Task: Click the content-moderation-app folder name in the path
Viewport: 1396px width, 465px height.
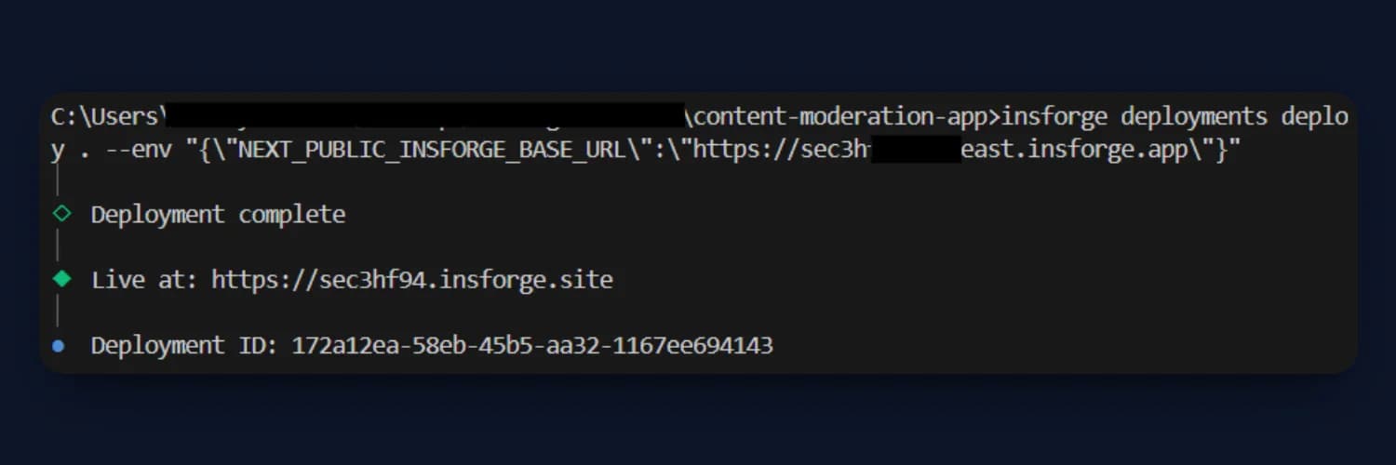Action: [845, 116]
